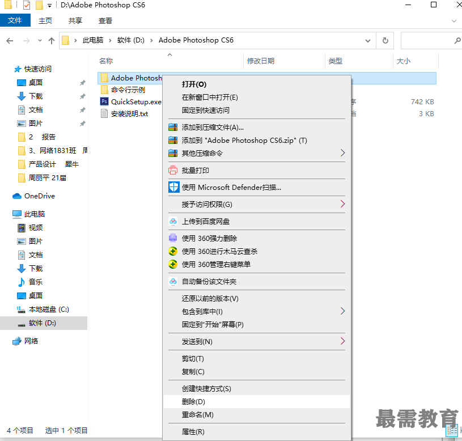The width and height of the screenshot is (462, 441).
Task: Click the 音乐 note icon
Action: [x=21, y=282]
